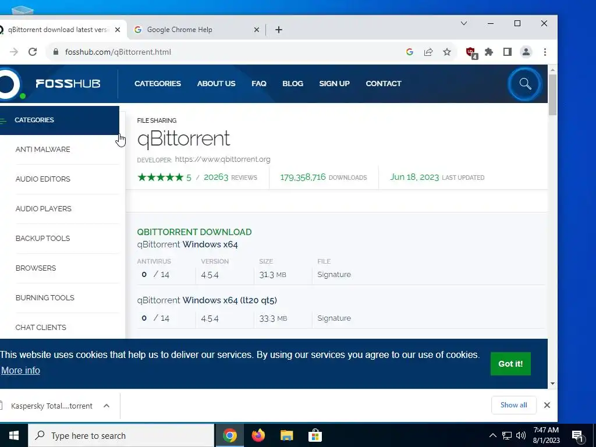
Task: Open the Extensions puzzle piece menu
Action: pos(489,52)
